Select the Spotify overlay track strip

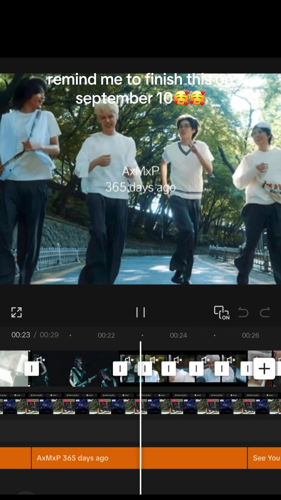click(140, 404)
